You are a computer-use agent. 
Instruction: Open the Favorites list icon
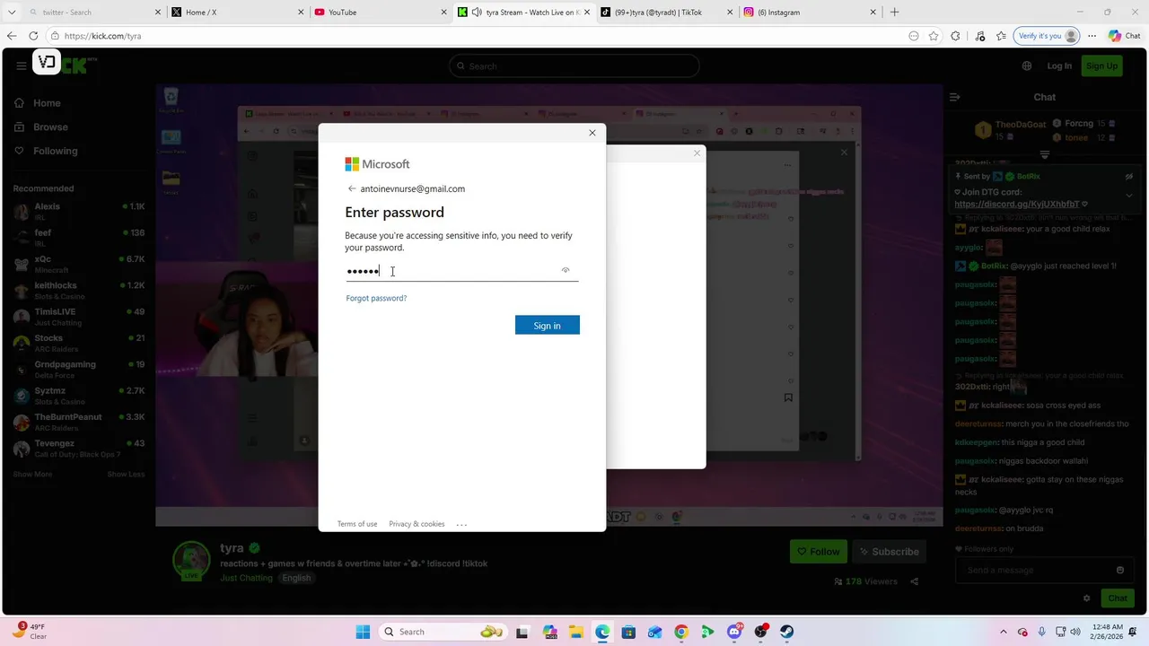(x=1001, y=36)
